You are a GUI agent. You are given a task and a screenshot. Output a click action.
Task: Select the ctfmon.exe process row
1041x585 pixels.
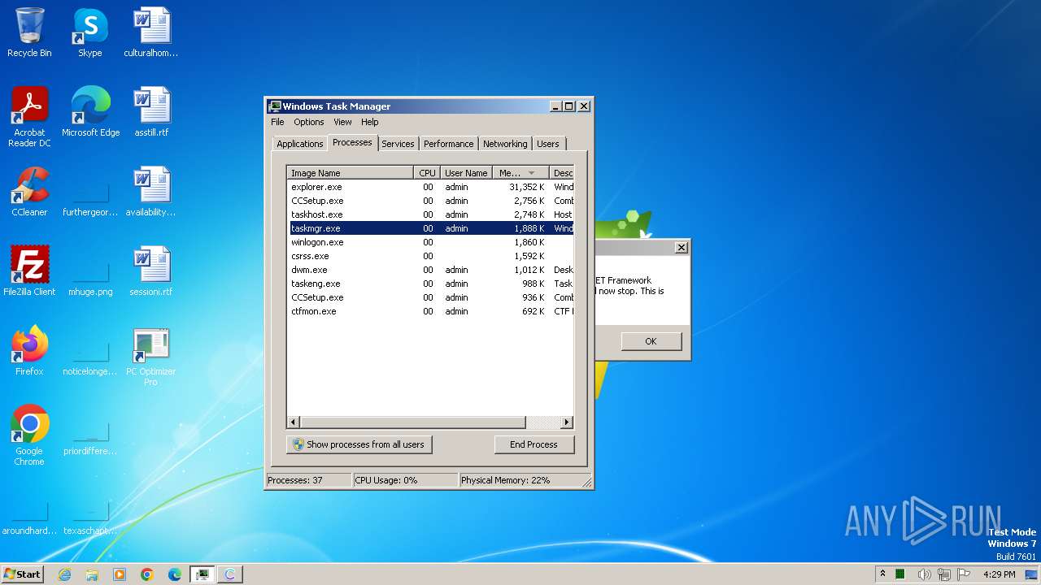coord(431,311)
